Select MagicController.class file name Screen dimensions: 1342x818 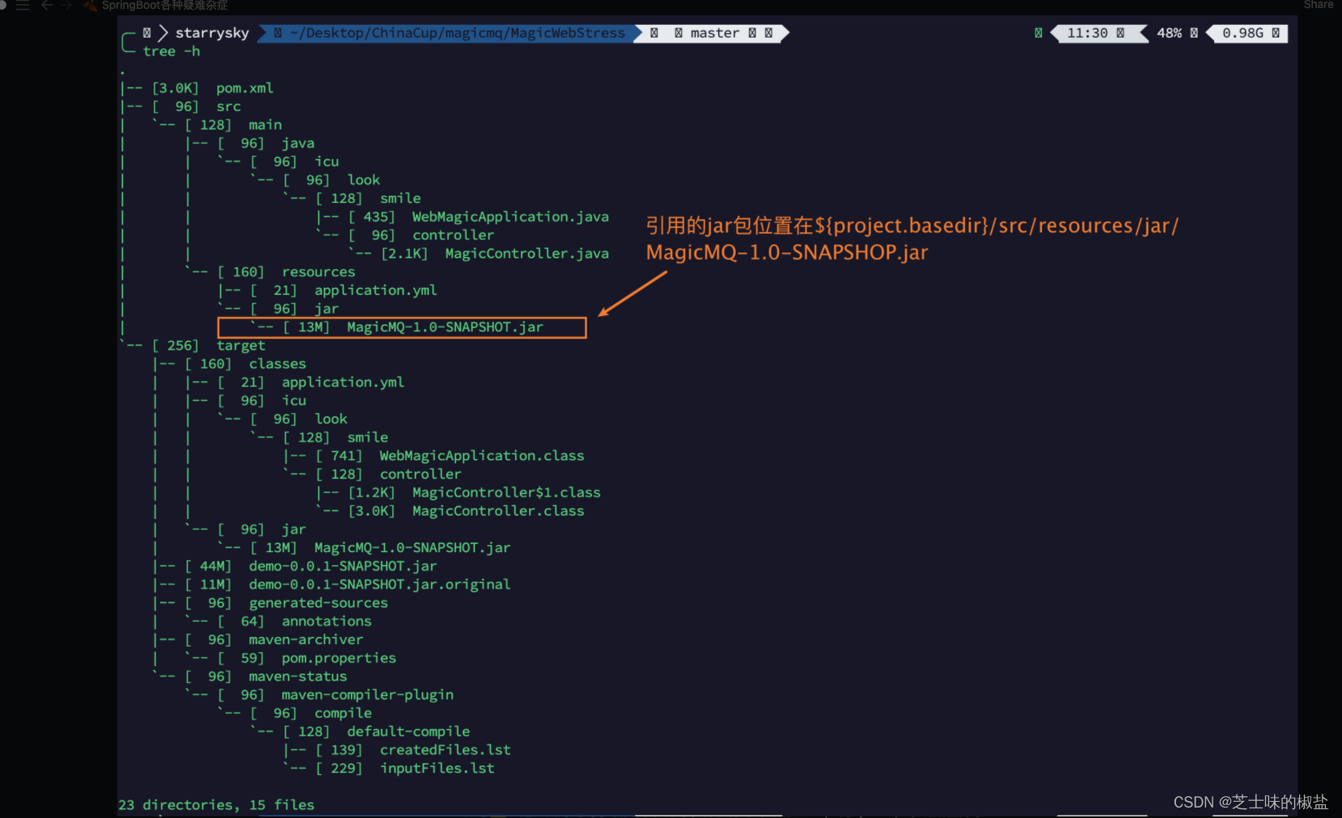(498, 512)
